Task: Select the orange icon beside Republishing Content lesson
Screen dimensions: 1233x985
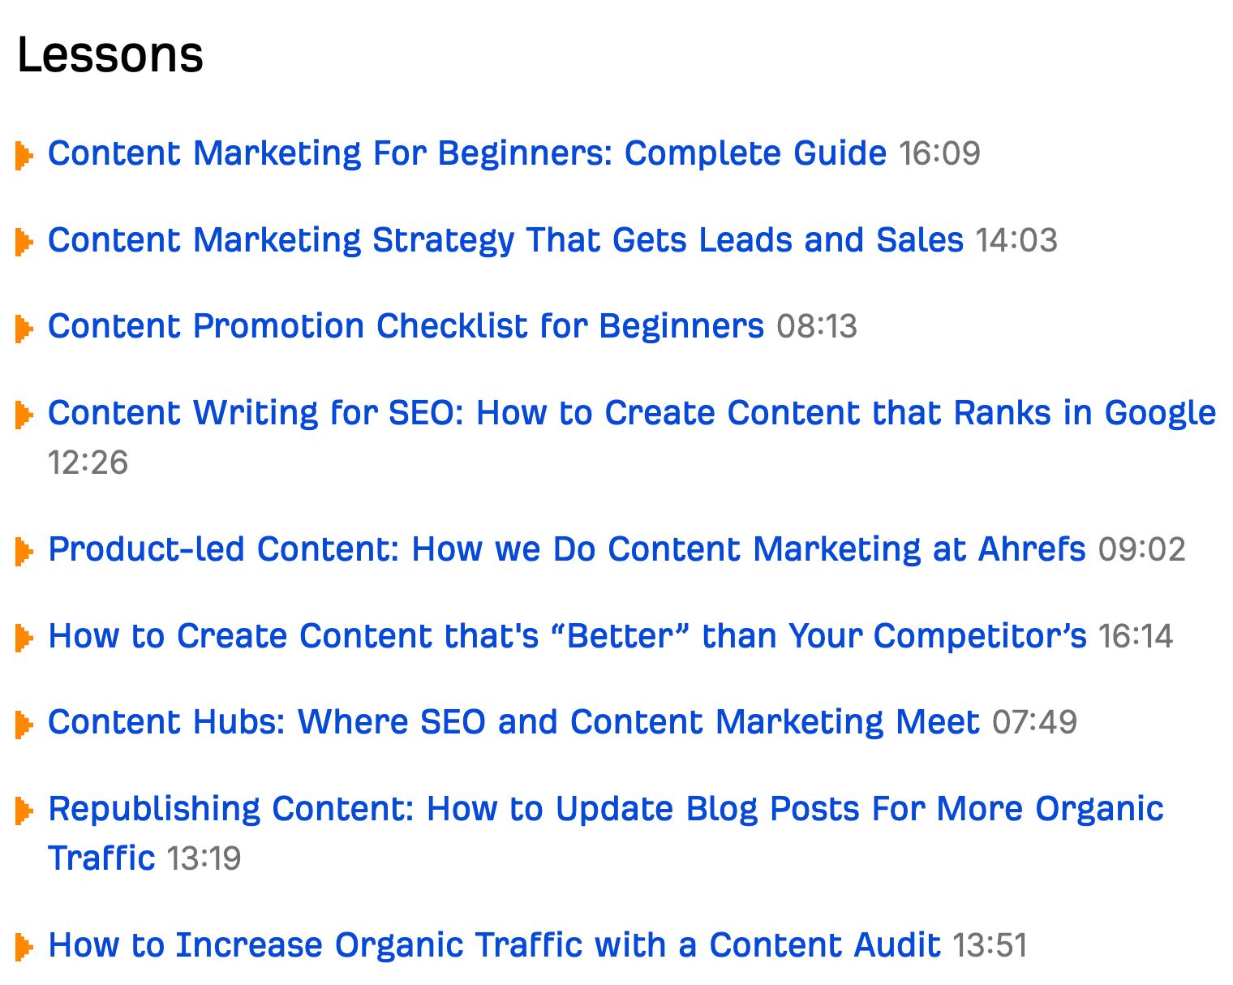Action: point(24,810)
